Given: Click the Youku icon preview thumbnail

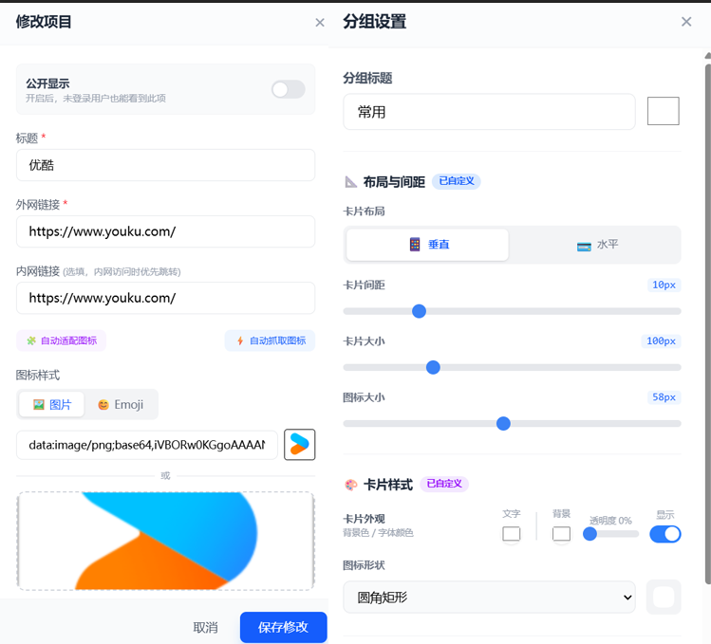Looking at the screenshot, I should pyautogui.click(x=299, y=445).
